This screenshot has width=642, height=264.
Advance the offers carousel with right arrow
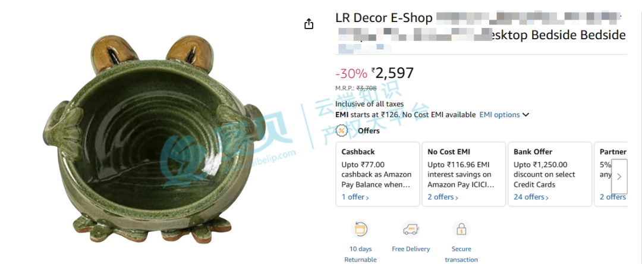coord(619,177)
